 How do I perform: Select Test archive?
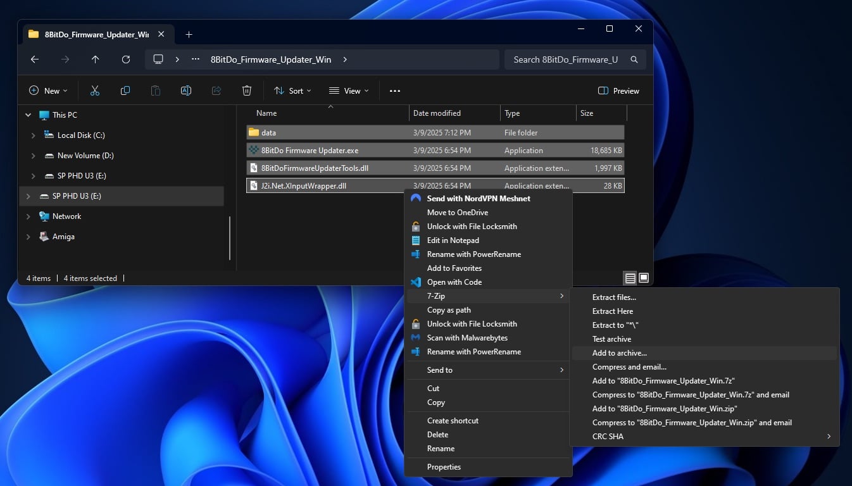705,339
